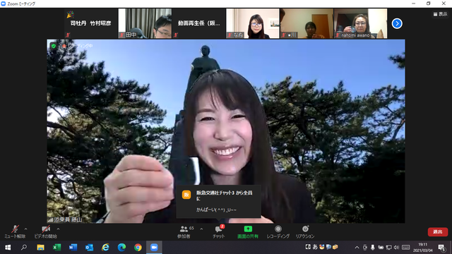Launch Excel from taskbar
Viewport: 452px width, 254px height.
pyautogui.click(x=56, y=248)
